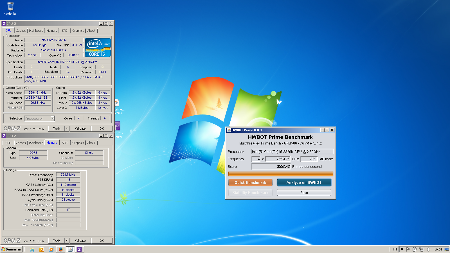
Task: Click the 2,594.71 MHz frequency field
Action: [278, 159]
